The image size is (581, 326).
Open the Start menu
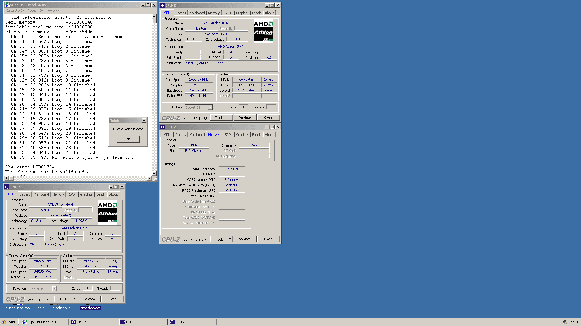(x=8, y=322)
